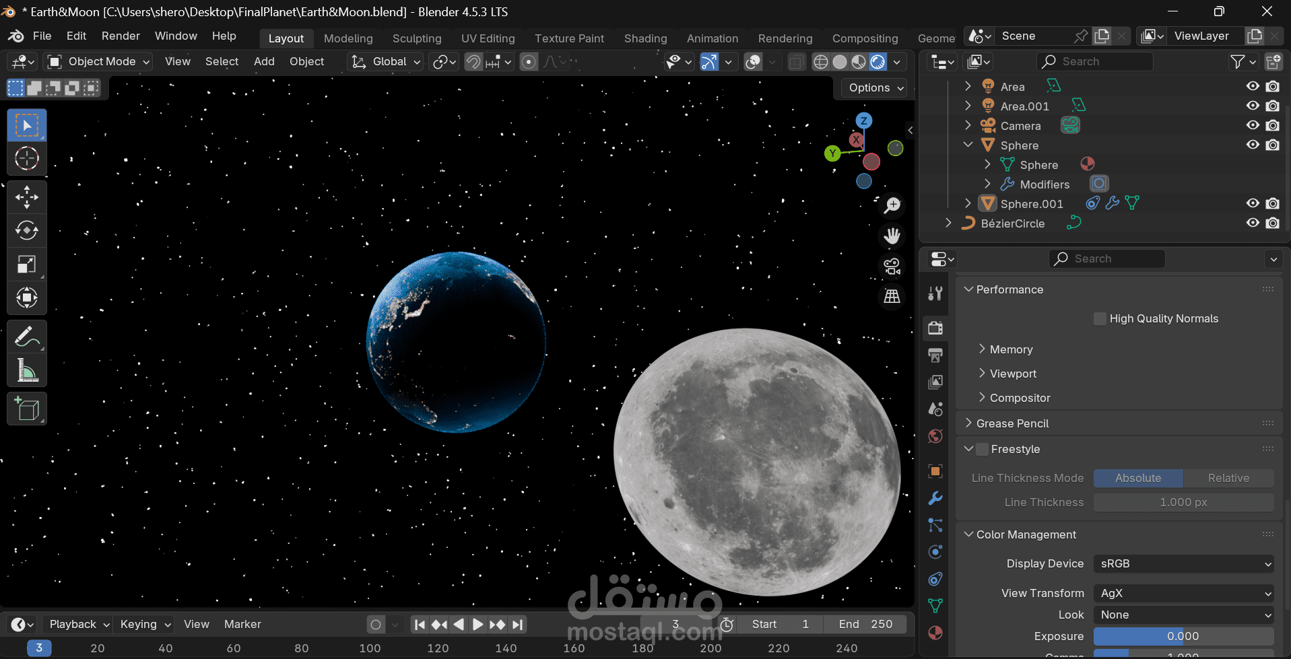
Task: Choose the Measure tool
Action: click(x=27, y=370)
